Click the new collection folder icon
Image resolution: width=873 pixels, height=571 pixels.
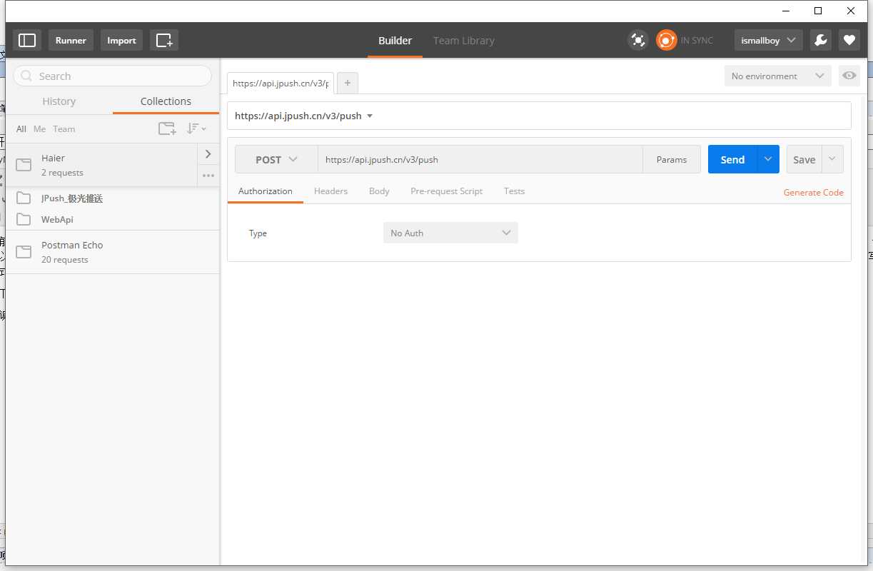click(x=167, y=128)
